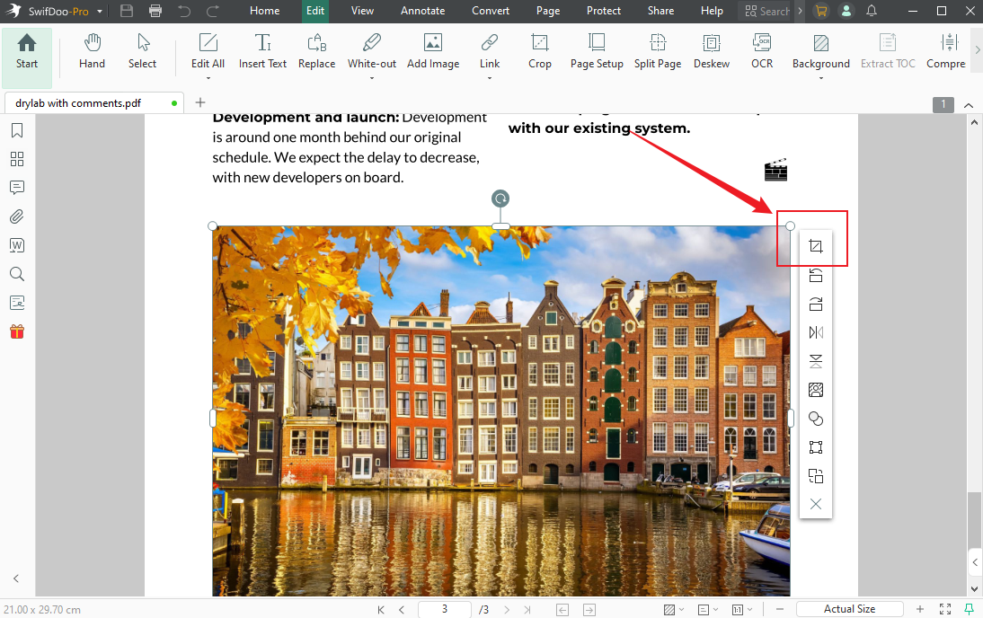Run OCR on the document
The width and height of the screenshot is (983, 618).
[761, 51]
